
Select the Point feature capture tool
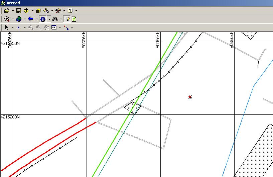[19, 27]
